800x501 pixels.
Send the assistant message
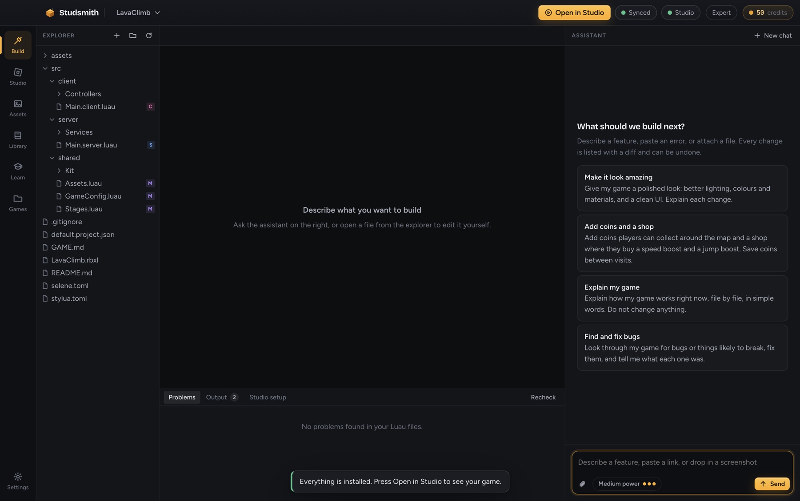pyautogui.click(x=772, y=484)
